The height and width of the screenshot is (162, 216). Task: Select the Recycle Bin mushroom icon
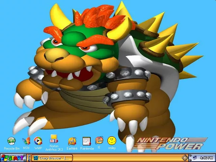click(x=11, y=141)
